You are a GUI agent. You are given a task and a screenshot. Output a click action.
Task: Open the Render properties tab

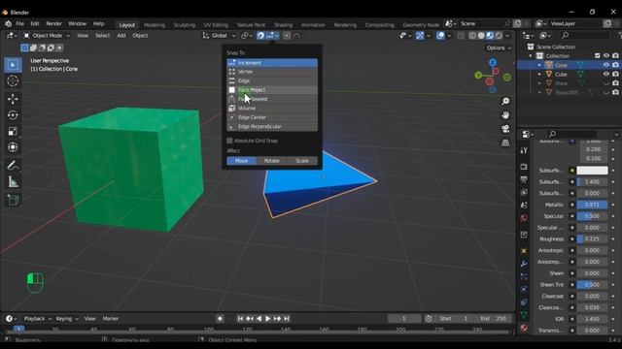tap(524, 167)
